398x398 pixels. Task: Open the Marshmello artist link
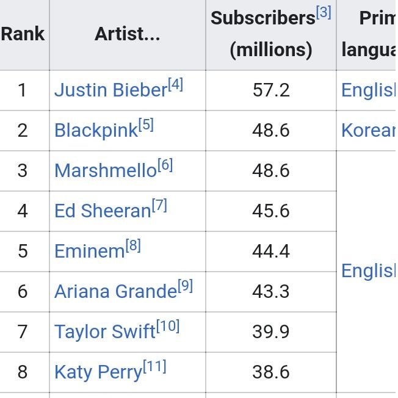(105, 171)
